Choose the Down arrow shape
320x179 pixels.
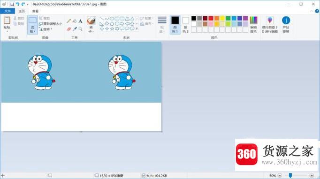point(102,29)
